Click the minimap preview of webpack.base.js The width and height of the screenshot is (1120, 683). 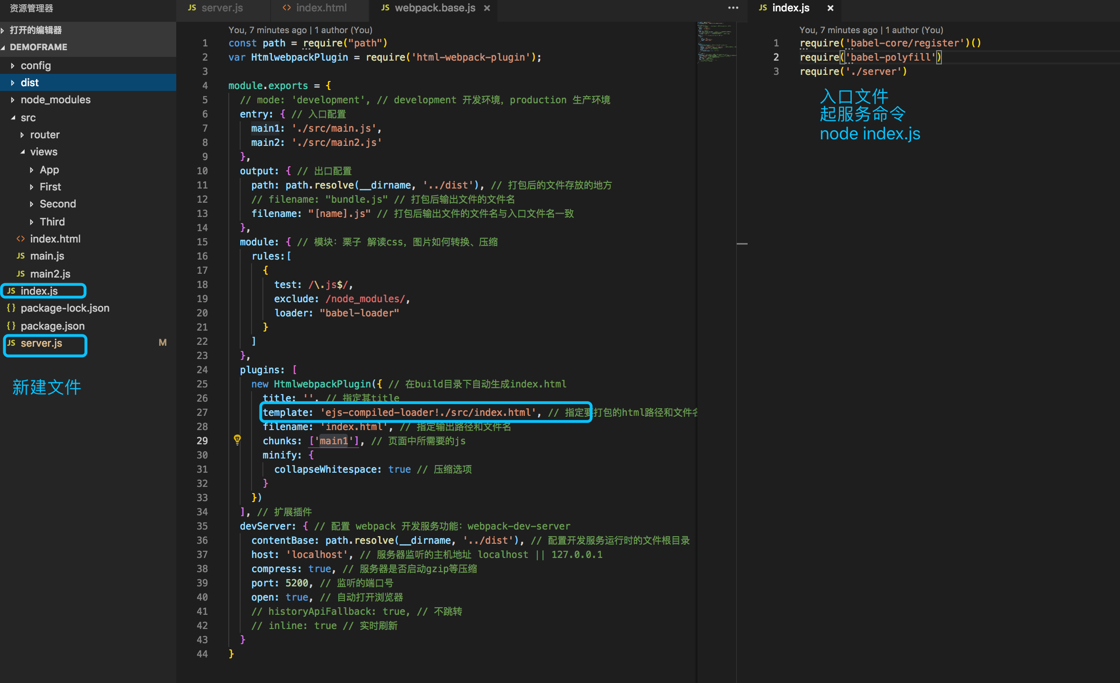click(x=717, y=42)
